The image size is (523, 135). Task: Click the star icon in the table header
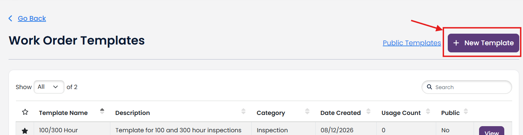[25, 112]
